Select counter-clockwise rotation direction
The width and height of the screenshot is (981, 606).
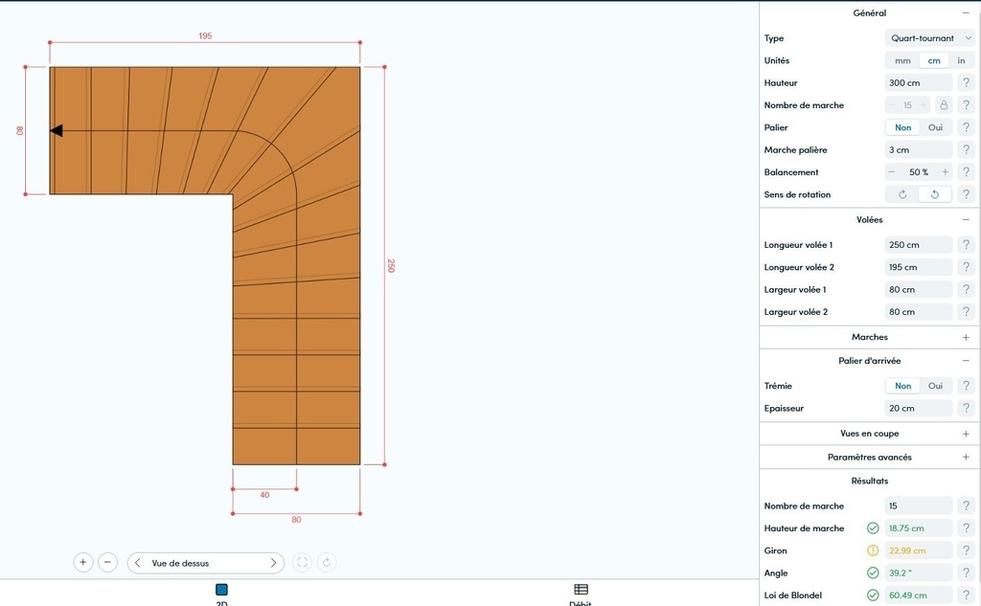(935, 194)
